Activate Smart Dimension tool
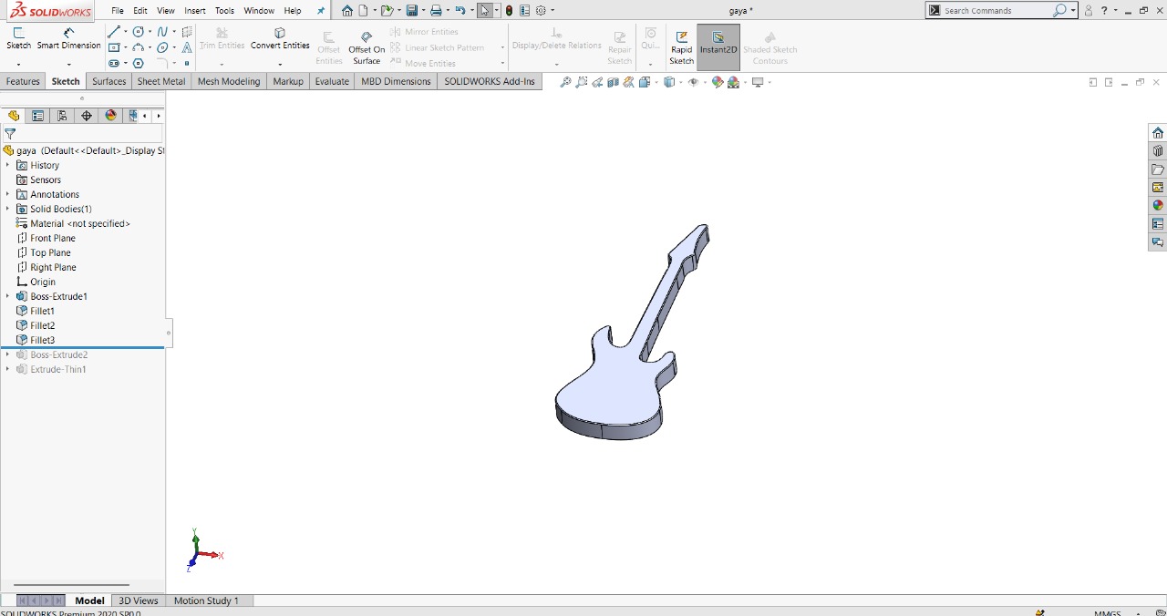This screenshot has height=616, width=1167. [x=68, y=38]
